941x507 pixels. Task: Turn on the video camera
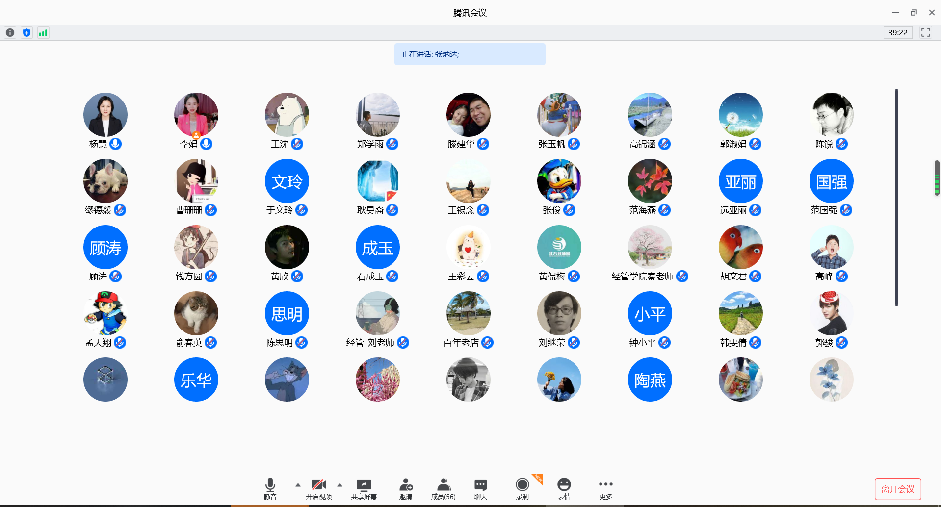pos(318,488)
